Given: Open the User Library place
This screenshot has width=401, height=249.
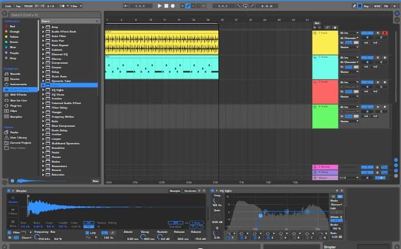Looking at the screenshot, I should pos(18,138).
